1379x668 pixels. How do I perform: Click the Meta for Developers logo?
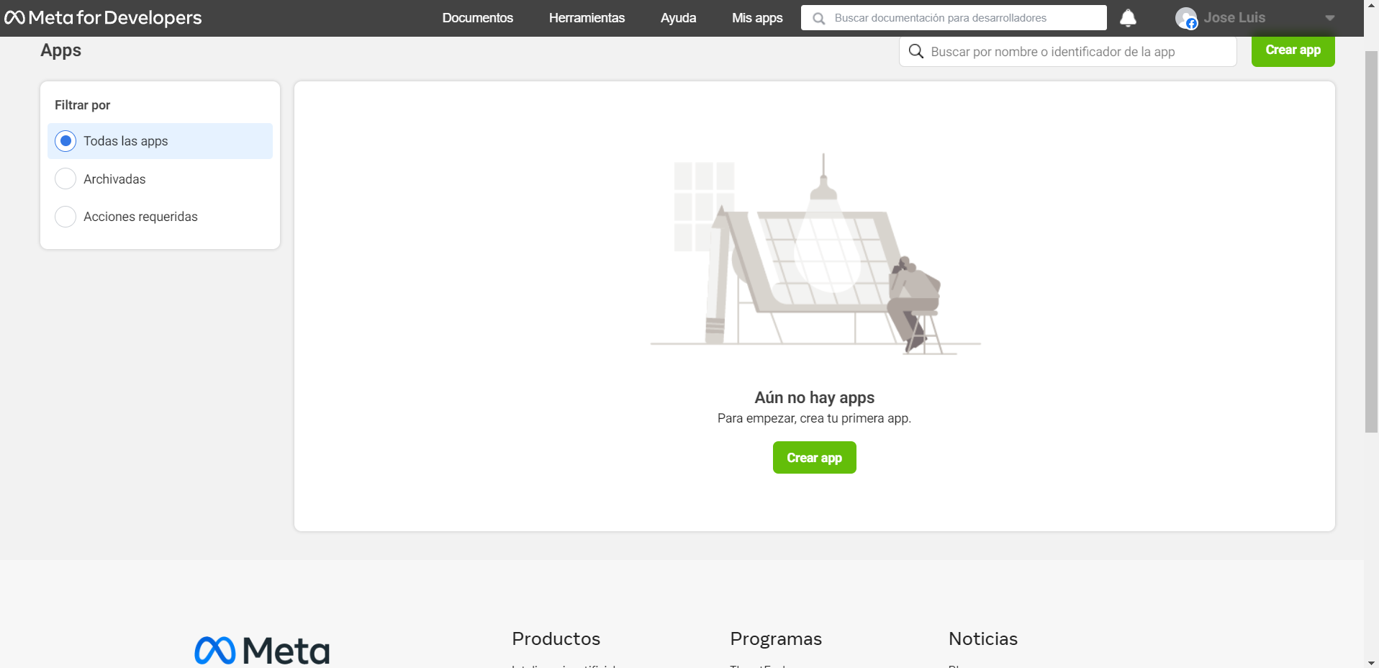[x=103, y=18]
